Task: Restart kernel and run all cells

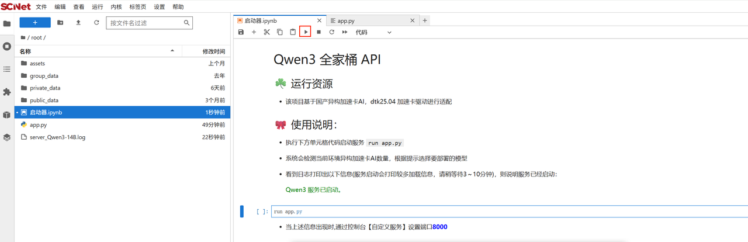Action: [x=345, y=32]
